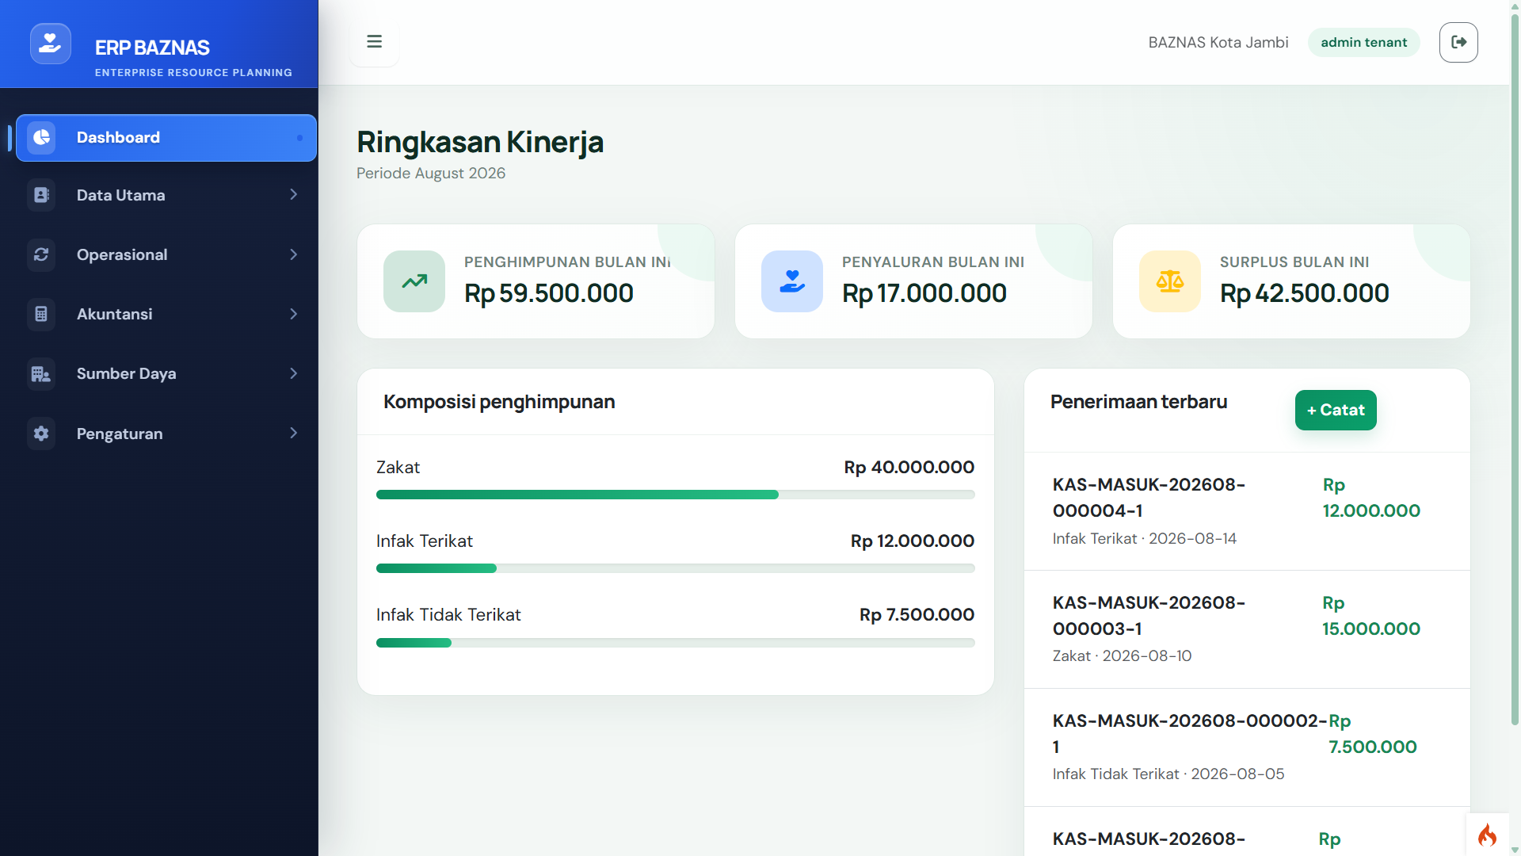This screenshot has height=856, width=1521.
Task: Click the Zakat progress bar
Action: pyautogui.click(x=675, y=495)
